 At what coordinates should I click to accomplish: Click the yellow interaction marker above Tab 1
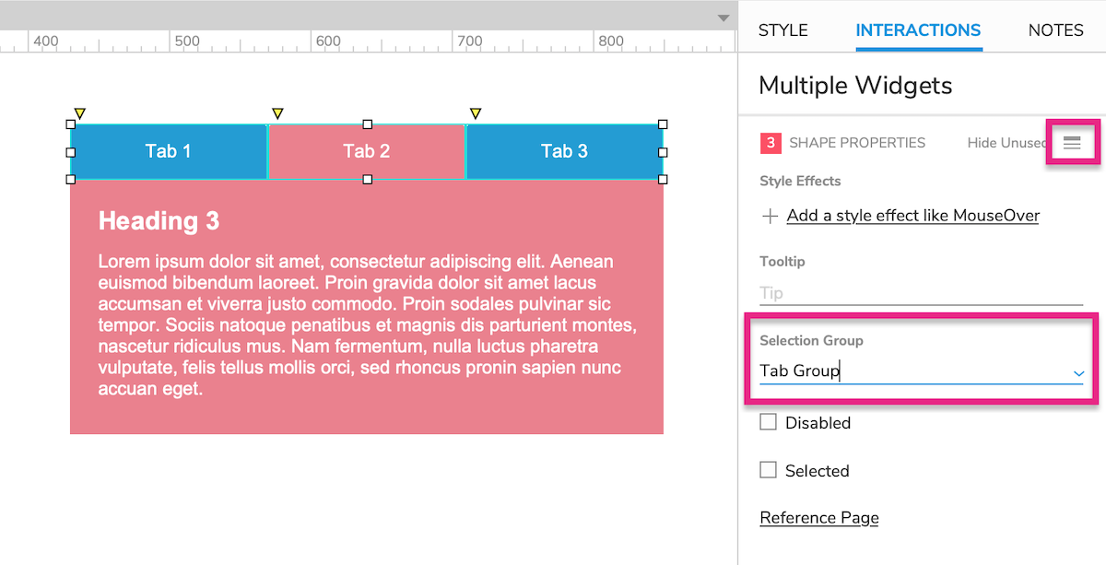[79, 113]
